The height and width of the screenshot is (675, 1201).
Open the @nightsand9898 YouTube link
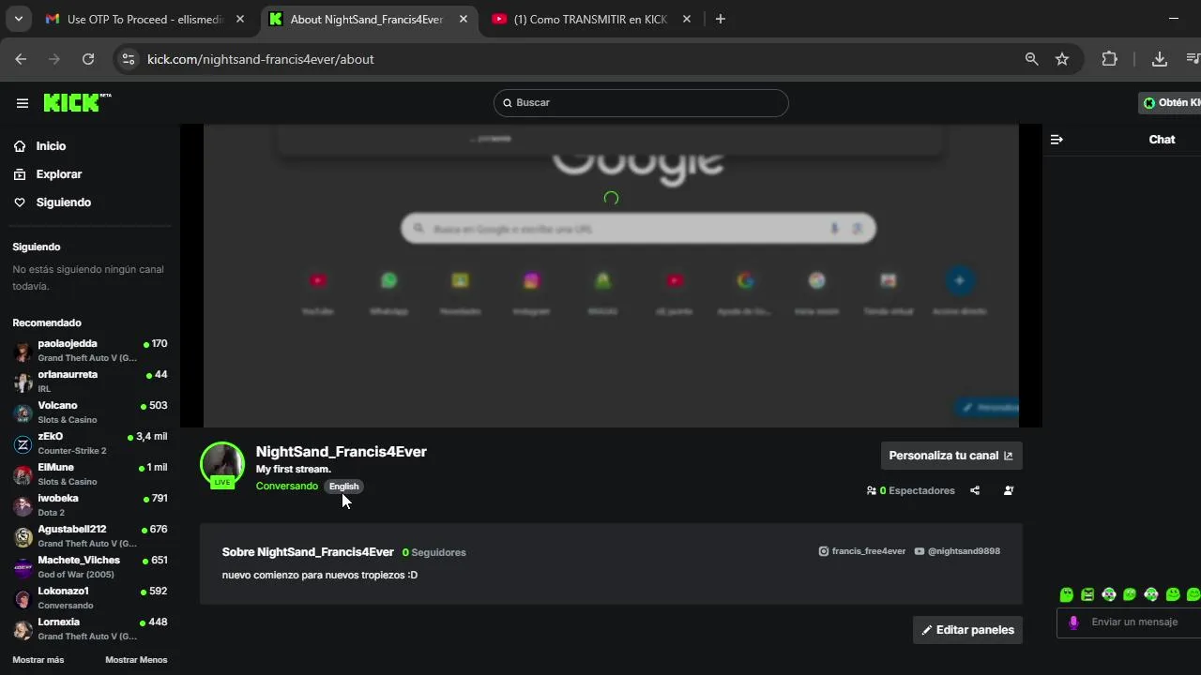[x=957, y=551]
